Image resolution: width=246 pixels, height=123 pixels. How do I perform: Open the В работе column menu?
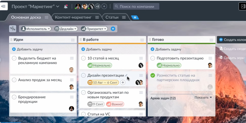point(142,40)
